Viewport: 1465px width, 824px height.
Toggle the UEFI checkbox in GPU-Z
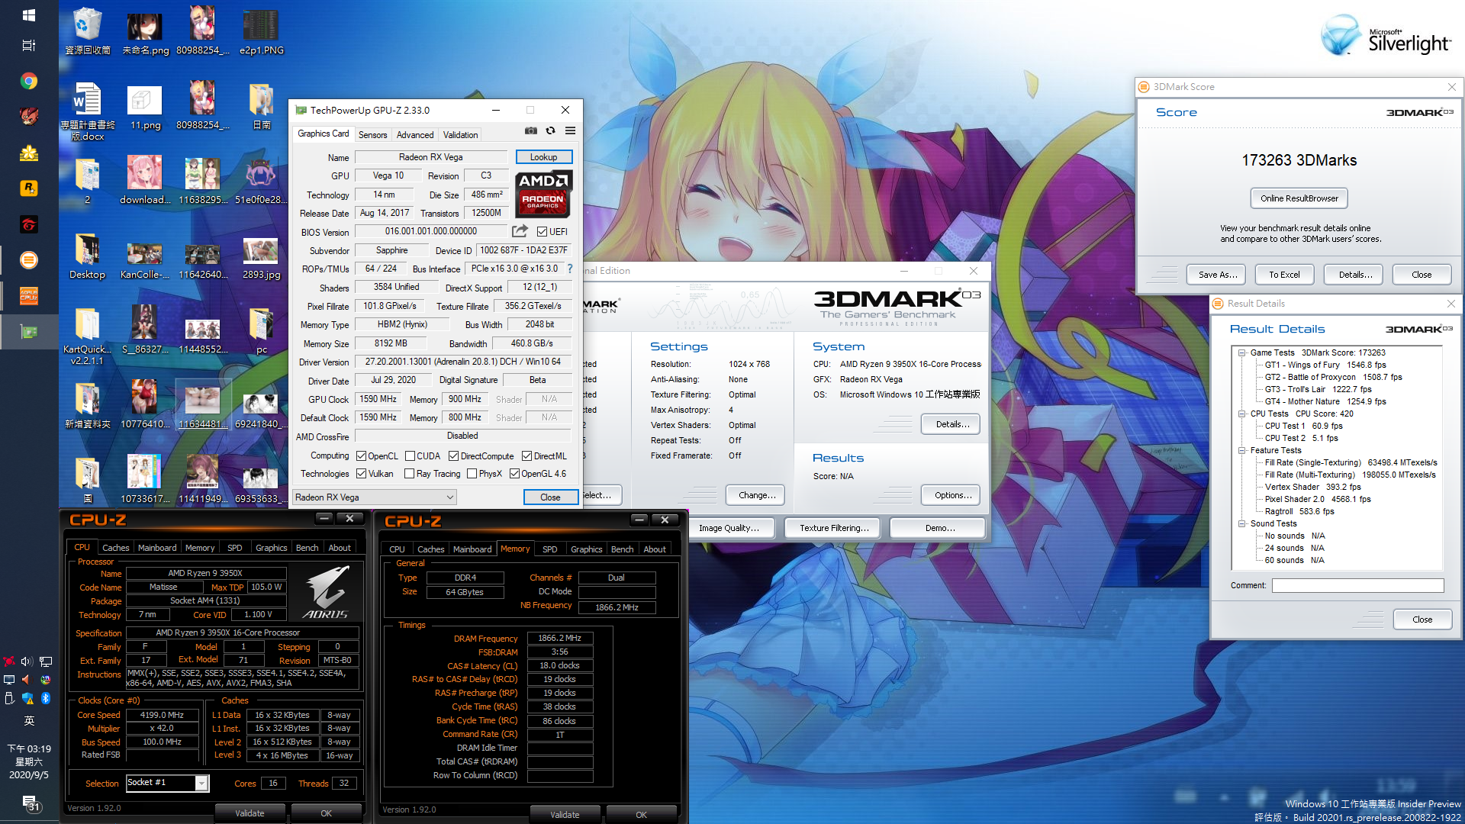tap(542, 232)
